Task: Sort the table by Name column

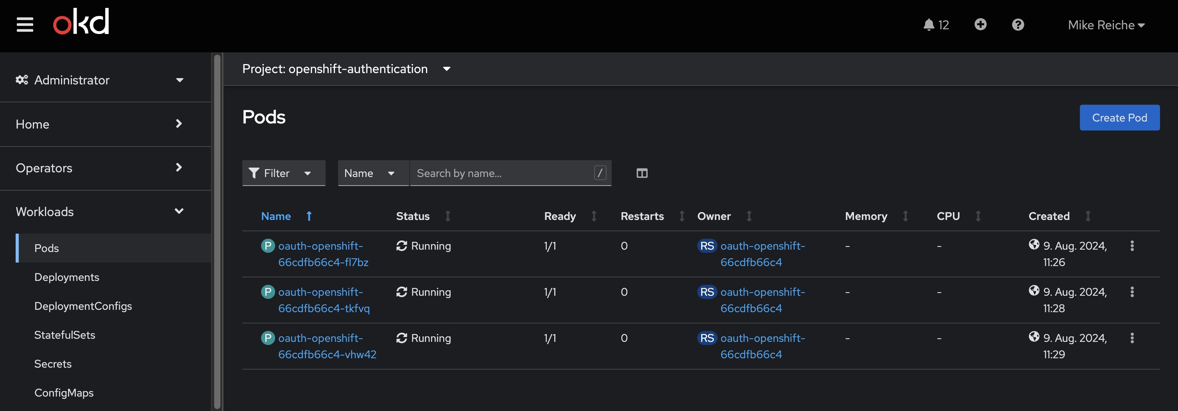Action: pos(286,216)
